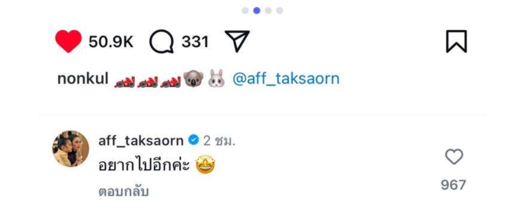Open aff_taksaorn commenter profile picture
The height and width of the screenshot is (218, 527).
[x=71, y=148]
